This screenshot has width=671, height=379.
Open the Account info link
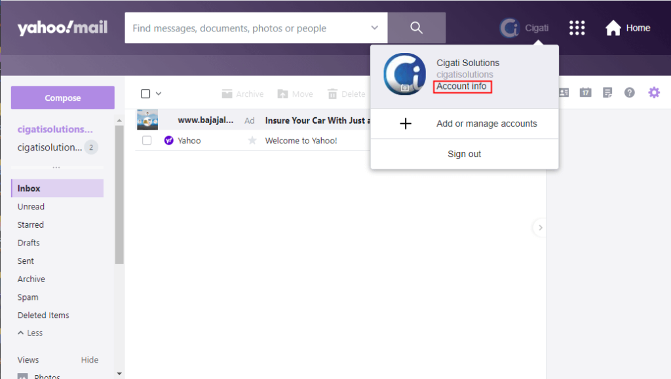coord(462,86)
